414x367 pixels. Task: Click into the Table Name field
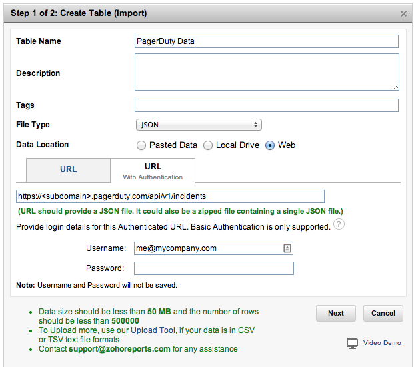267,41
